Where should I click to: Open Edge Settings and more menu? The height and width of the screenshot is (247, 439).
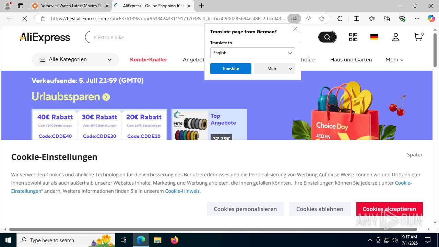pos(417,19)
